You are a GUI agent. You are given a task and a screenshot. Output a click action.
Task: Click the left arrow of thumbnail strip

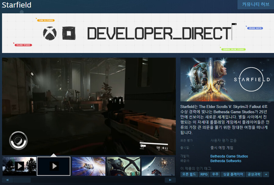tap(7, 180)
